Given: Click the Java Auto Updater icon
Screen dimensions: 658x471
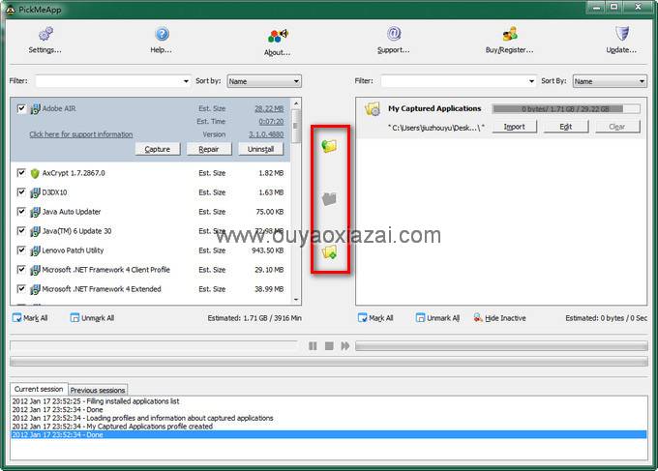Looking at the screenshot, I should (x=35, y=212).
